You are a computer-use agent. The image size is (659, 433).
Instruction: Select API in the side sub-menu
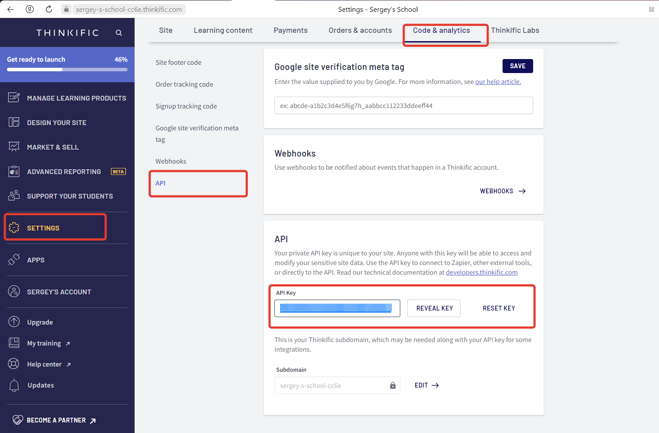tap(160, 183)
